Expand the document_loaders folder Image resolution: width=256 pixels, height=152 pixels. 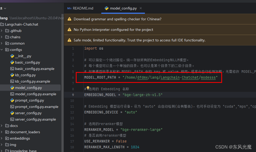point(2,132)
